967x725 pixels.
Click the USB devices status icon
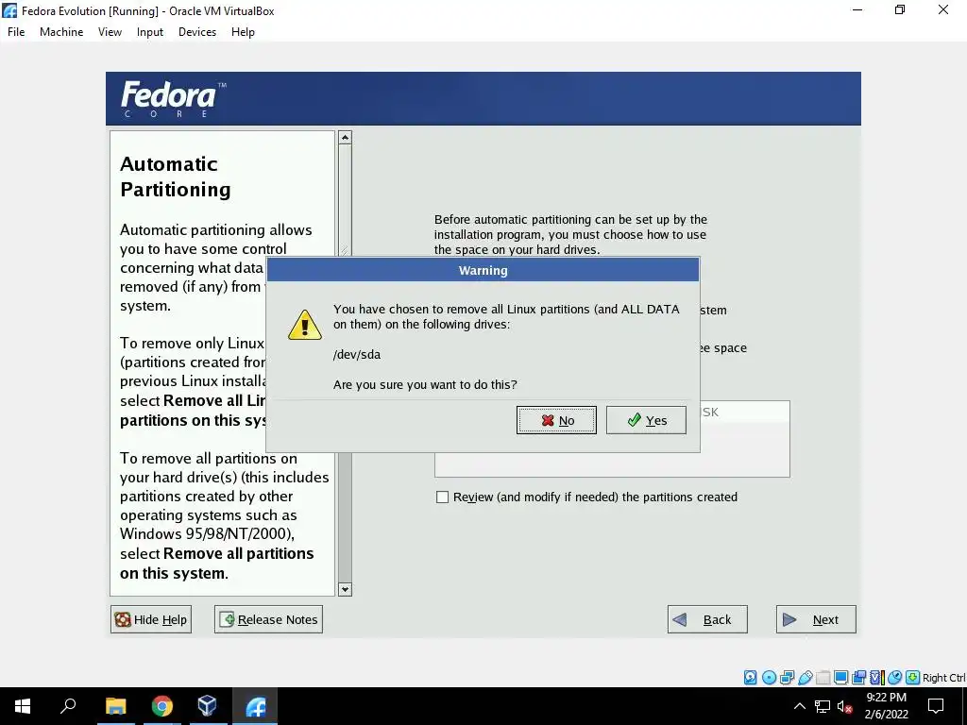[x=806, y=678]
